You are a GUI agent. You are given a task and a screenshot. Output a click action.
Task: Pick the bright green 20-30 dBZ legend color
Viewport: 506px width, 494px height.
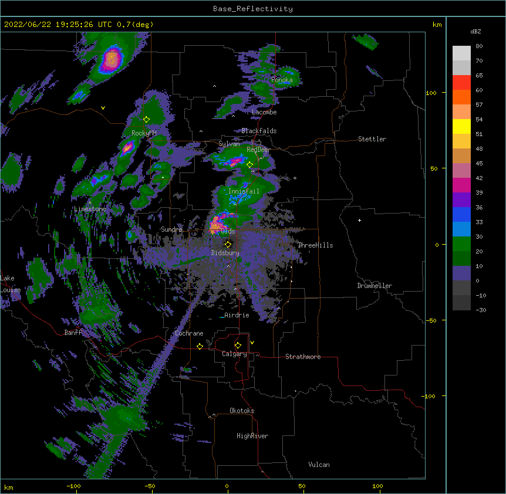pyautogui.click(x=461, y=244)
